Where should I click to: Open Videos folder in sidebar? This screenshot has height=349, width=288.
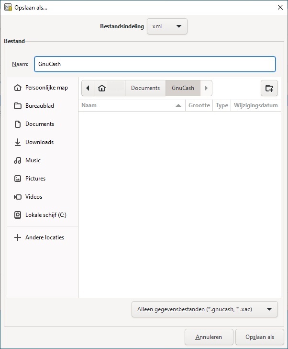(x=33, y=197)
